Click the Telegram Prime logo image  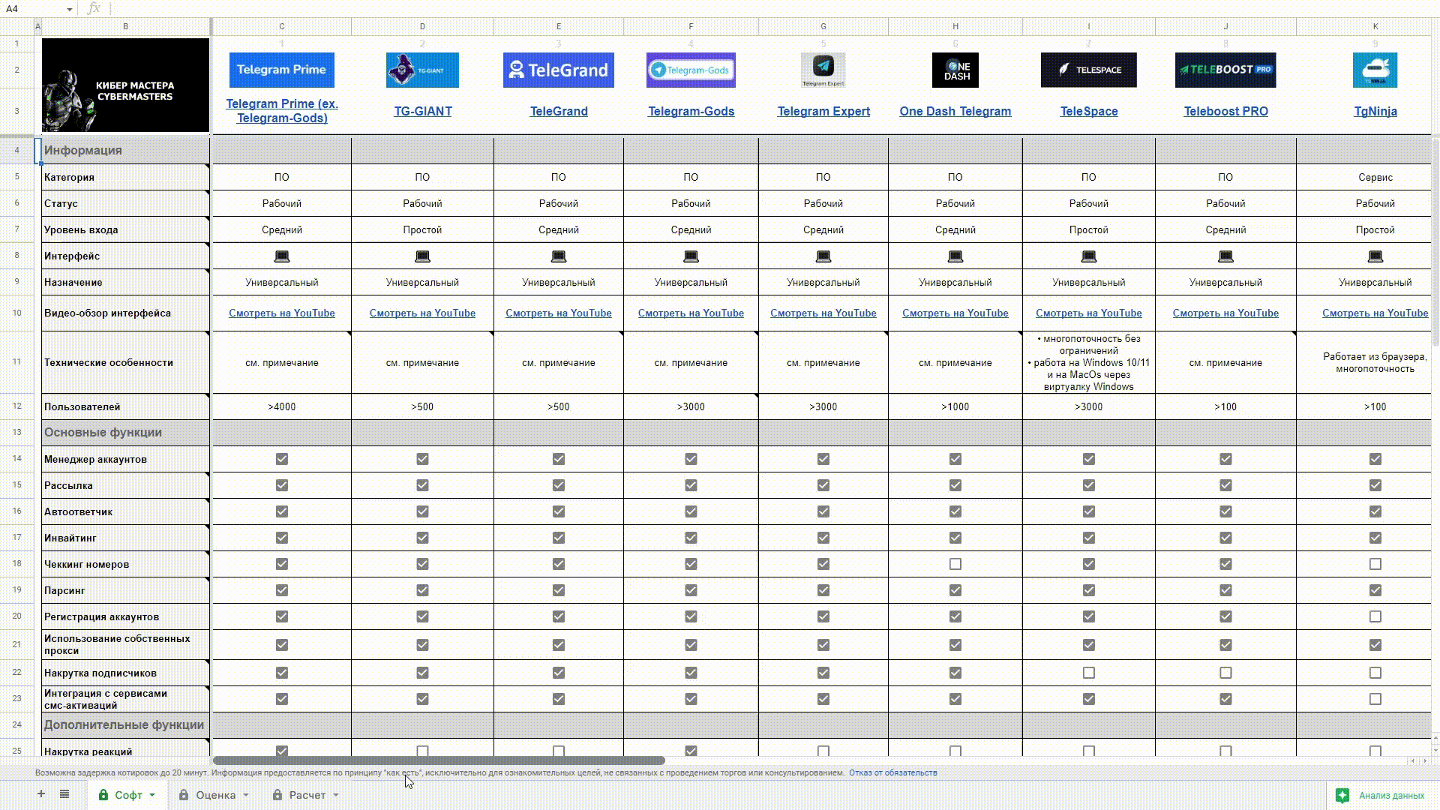281,70
